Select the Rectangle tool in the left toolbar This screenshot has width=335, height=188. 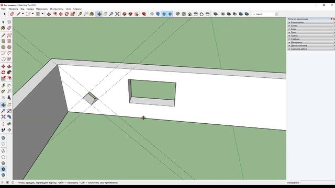point(3,41)
